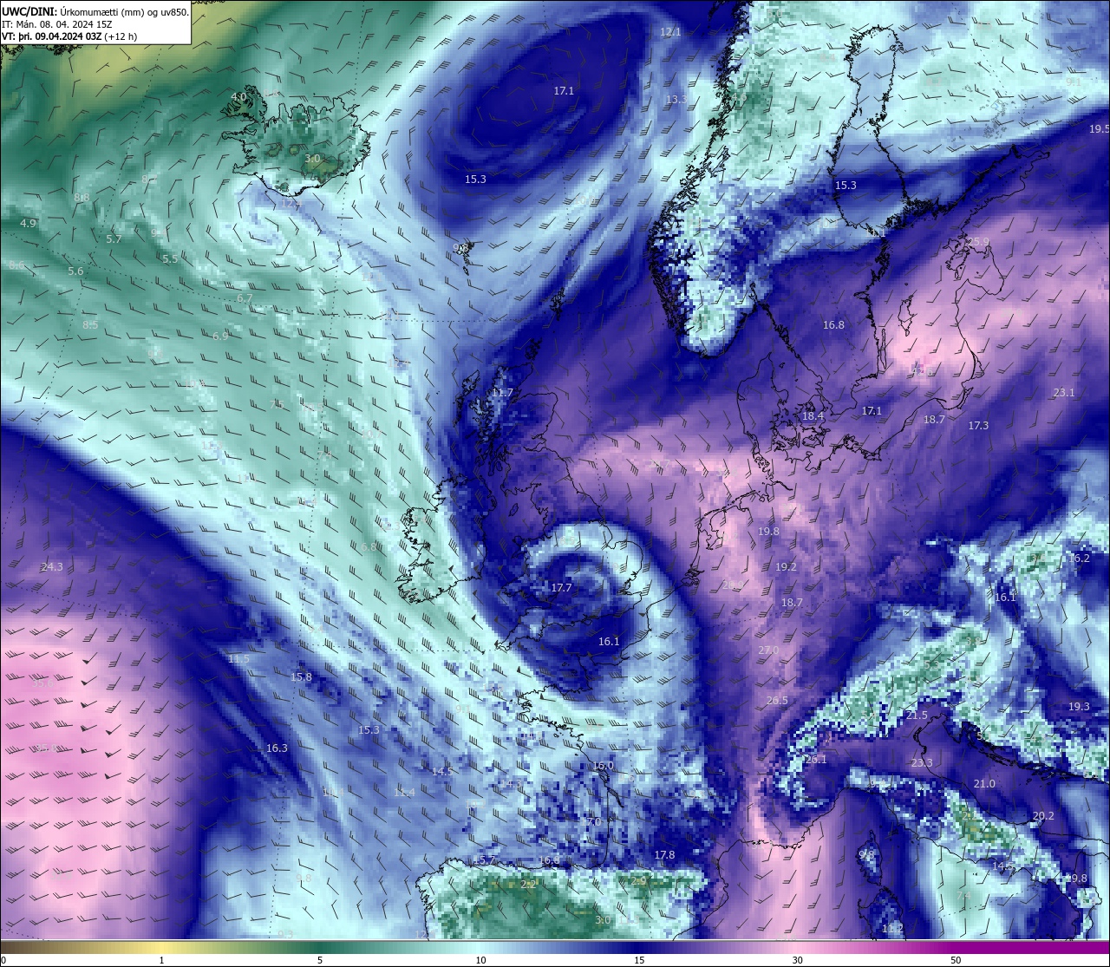The height and width of the screenshot is (967, 1110).
Task: Click the 11.2 value label
Action: point(892,928)
